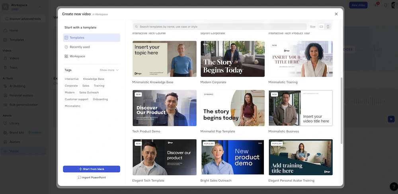This screenshot has width=398, height=194.
Task: Click Start from blank button
Action: [x=92, y=169]
